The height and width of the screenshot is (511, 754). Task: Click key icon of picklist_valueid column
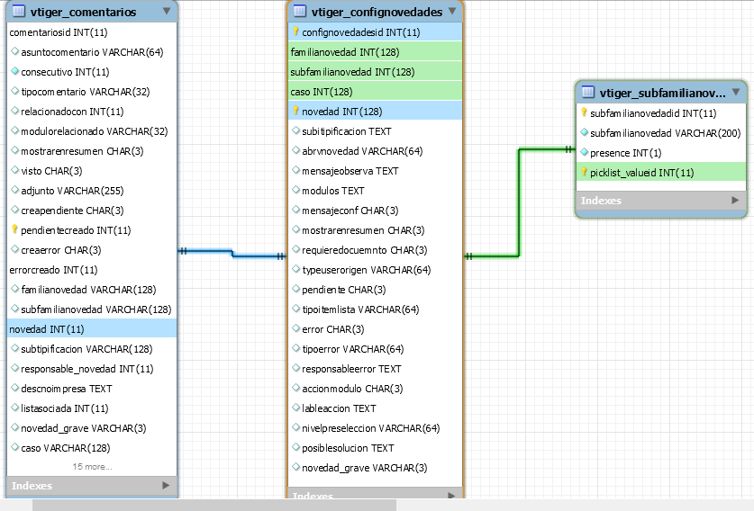click(x=584, y=172)
